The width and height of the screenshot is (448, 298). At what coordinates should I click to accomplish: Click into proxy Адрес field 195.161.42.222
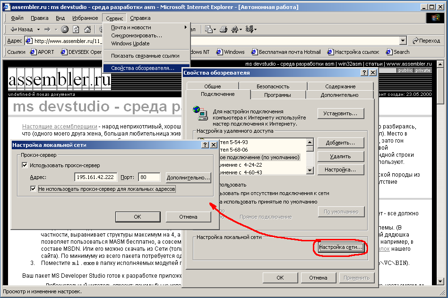coord(95,177)
